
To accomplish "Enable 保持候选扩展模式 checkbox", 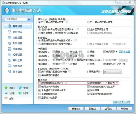I will [x=39, y=75].
